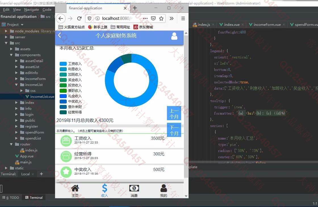The width and height of the screenshot is (318, 207).
Task: Click the back arrow in app header
Action: tap(60, 35)
